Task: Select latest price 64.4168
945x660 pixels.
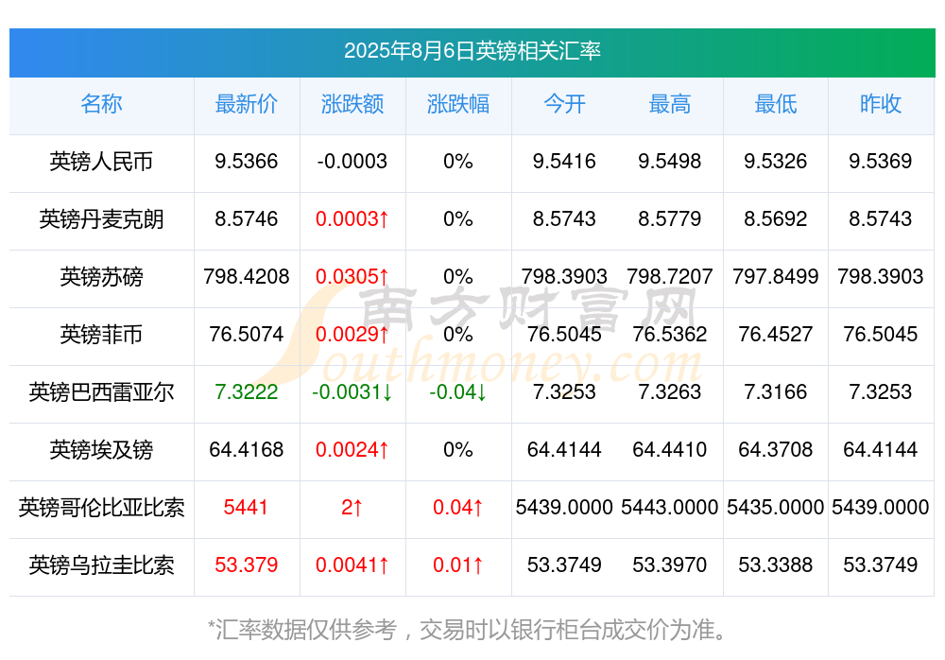Action: click(247, 450)
